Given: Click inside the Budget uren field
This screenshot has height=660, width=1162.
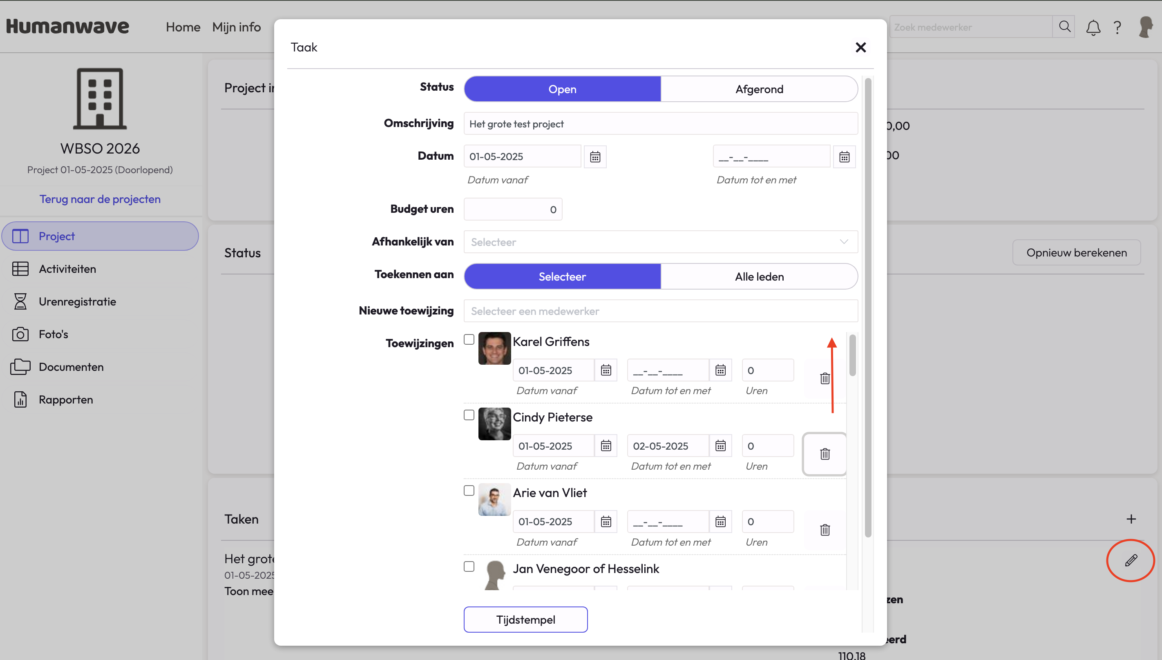Looking at the screenshot, I should tap(512, 210).
